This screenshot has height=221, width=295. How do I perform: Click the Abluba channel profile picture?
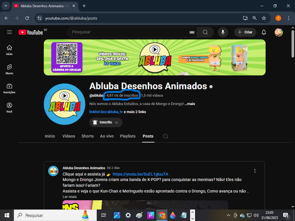(65, 104)
